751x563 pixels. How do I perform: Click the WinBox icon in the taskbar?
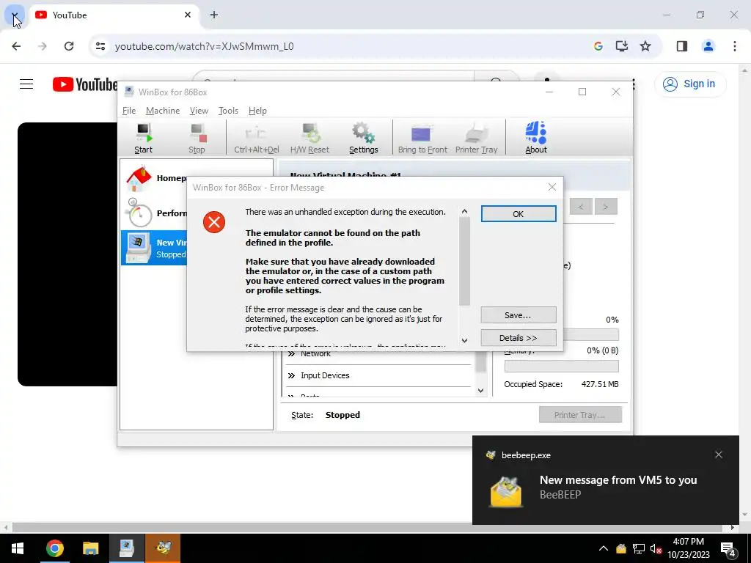click(126, 548)
